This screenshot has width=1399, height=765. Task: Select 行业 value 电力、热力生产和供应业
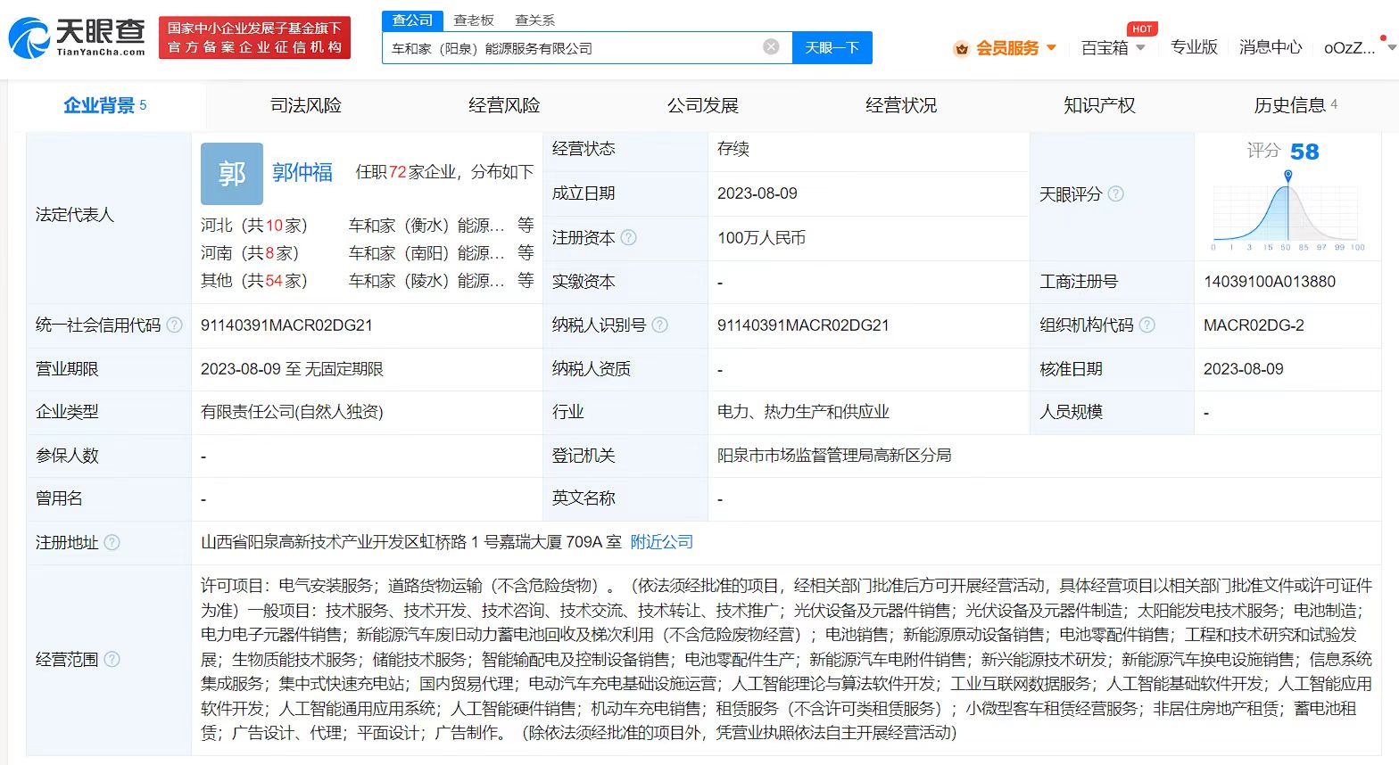point(803,412)
